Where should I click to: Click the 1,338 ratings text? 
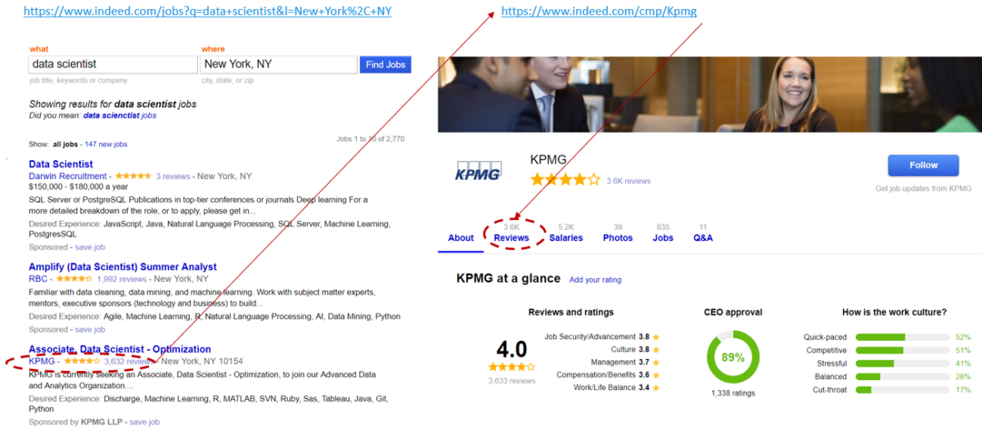pyautogui.click(x=733, y=393)
